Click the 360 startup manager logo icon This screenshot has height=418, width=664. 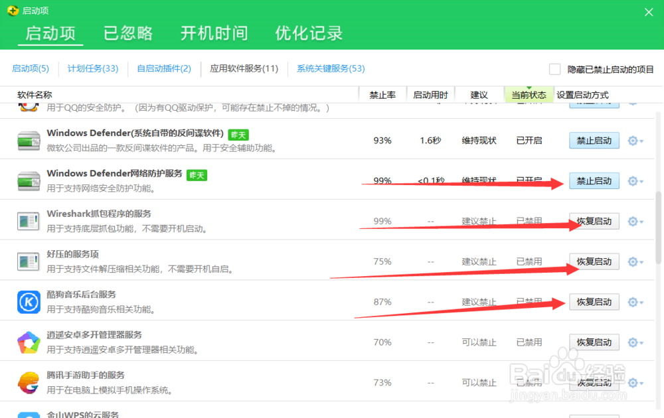[x=13, y=11]
